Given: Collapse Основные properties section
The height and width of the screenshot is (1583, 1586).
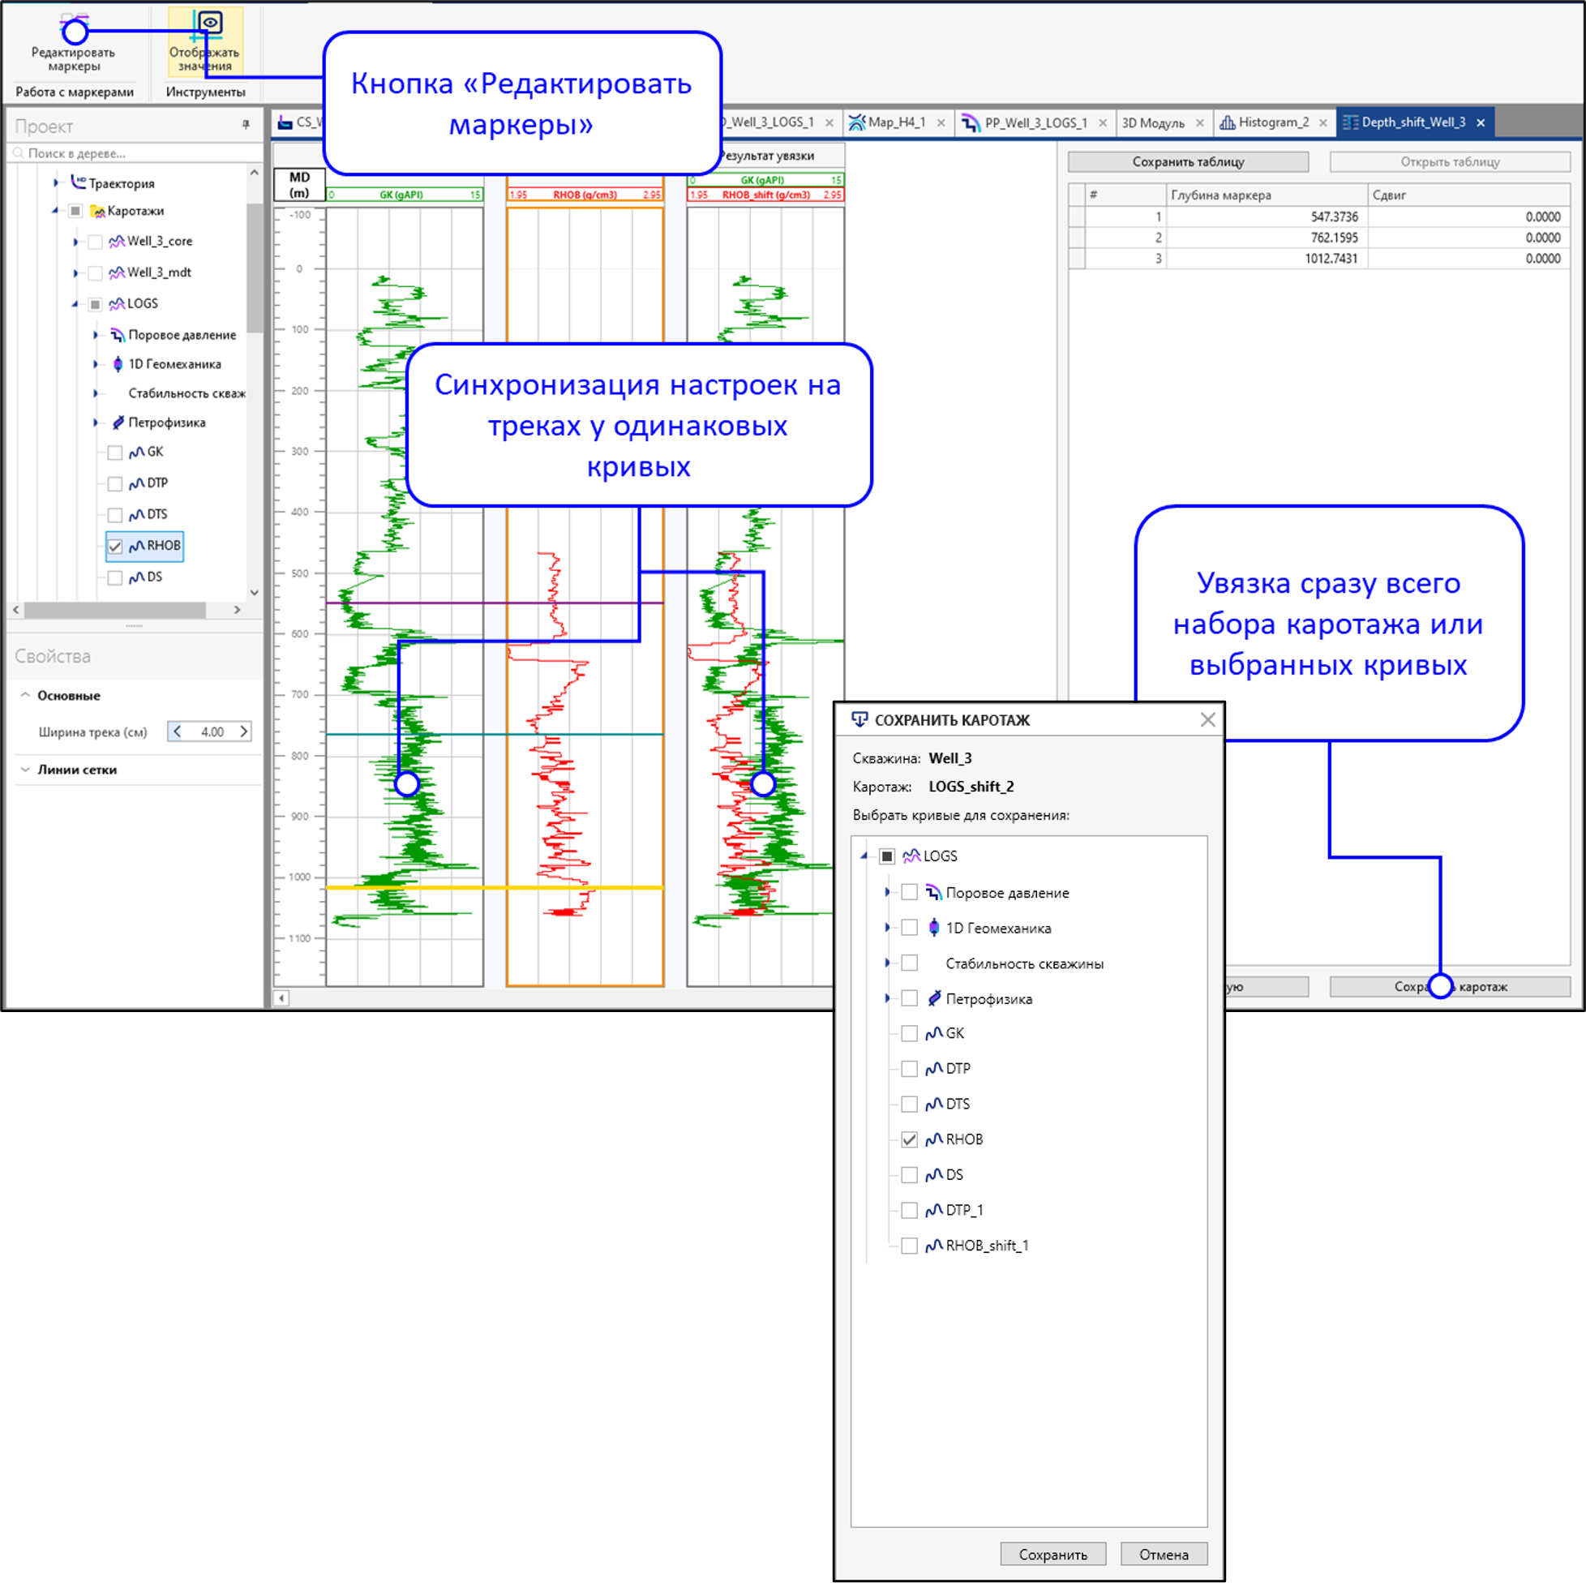Looking at the screenshot, I should click(24, 696).
